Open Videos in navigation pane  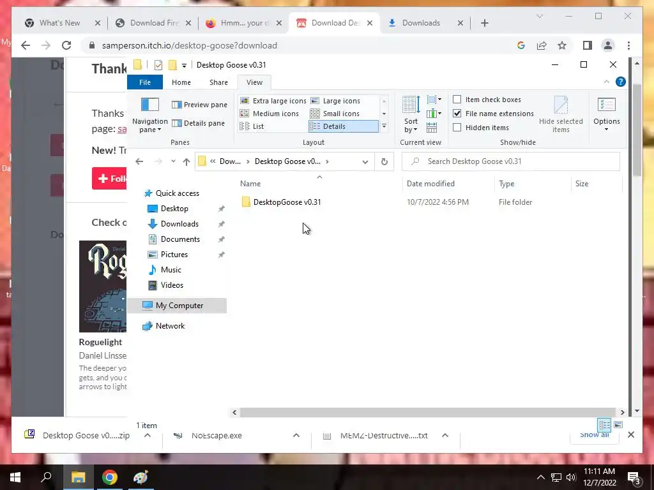coord(172,285)
